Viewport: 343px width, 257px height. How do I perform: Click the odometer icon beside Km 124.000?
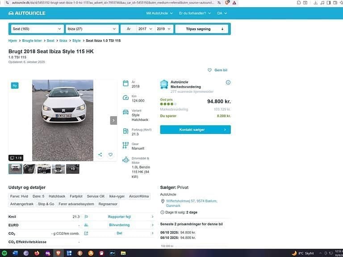(125, 97)
